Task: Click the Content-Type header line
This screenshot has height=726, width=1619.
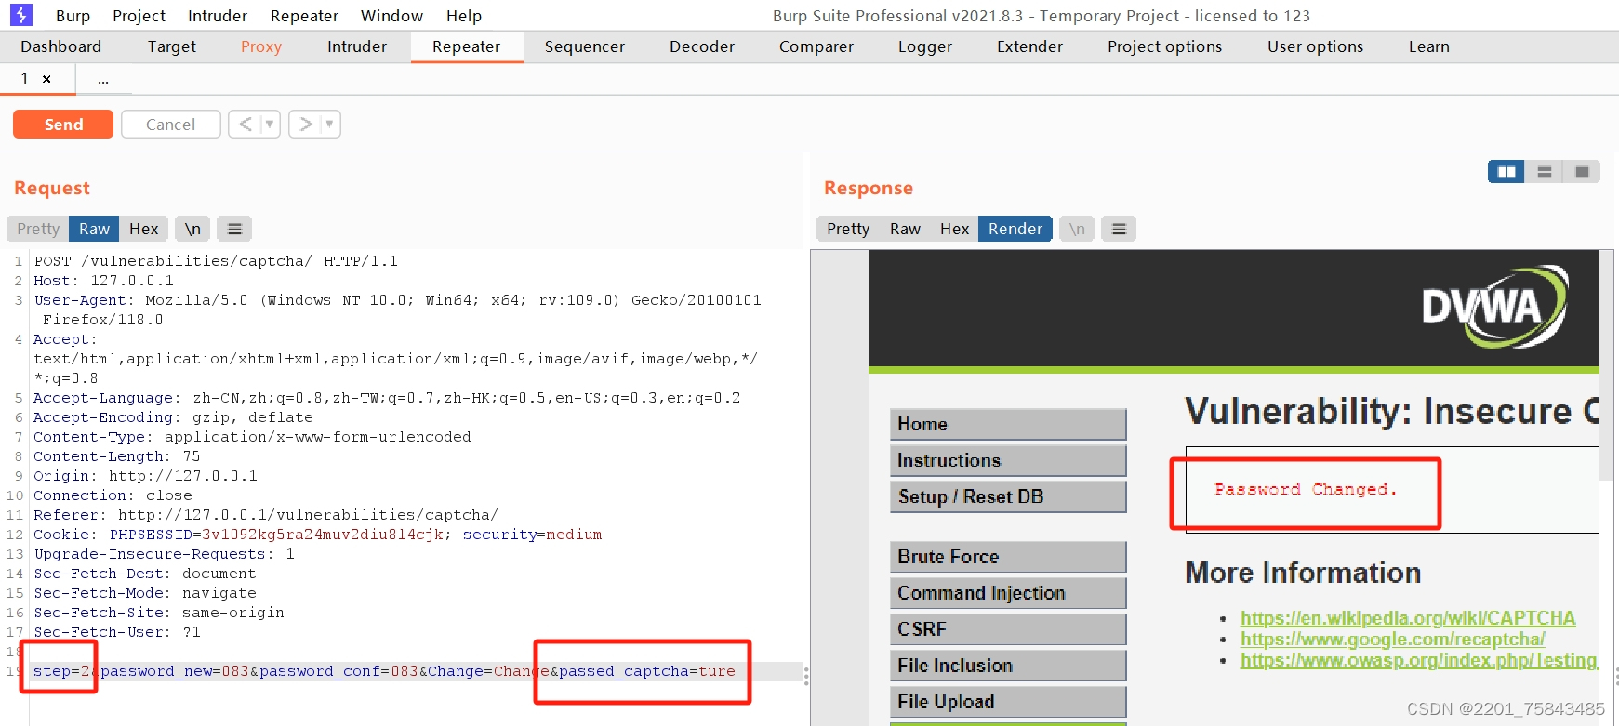Action: point(252,437)
